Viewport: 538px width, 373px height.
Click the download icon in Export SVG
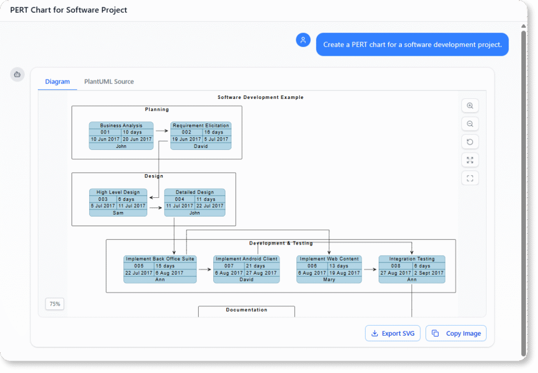[375, 334]
